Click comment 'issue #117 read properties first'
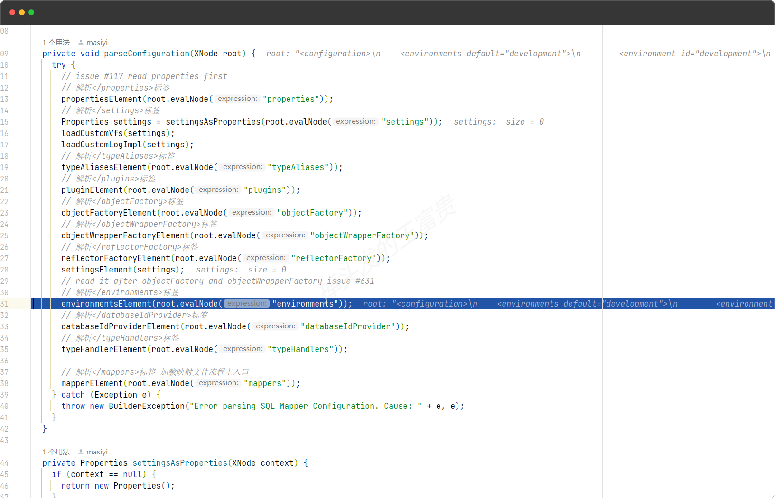Screen dimensions: 775x498 pos(144,76)
